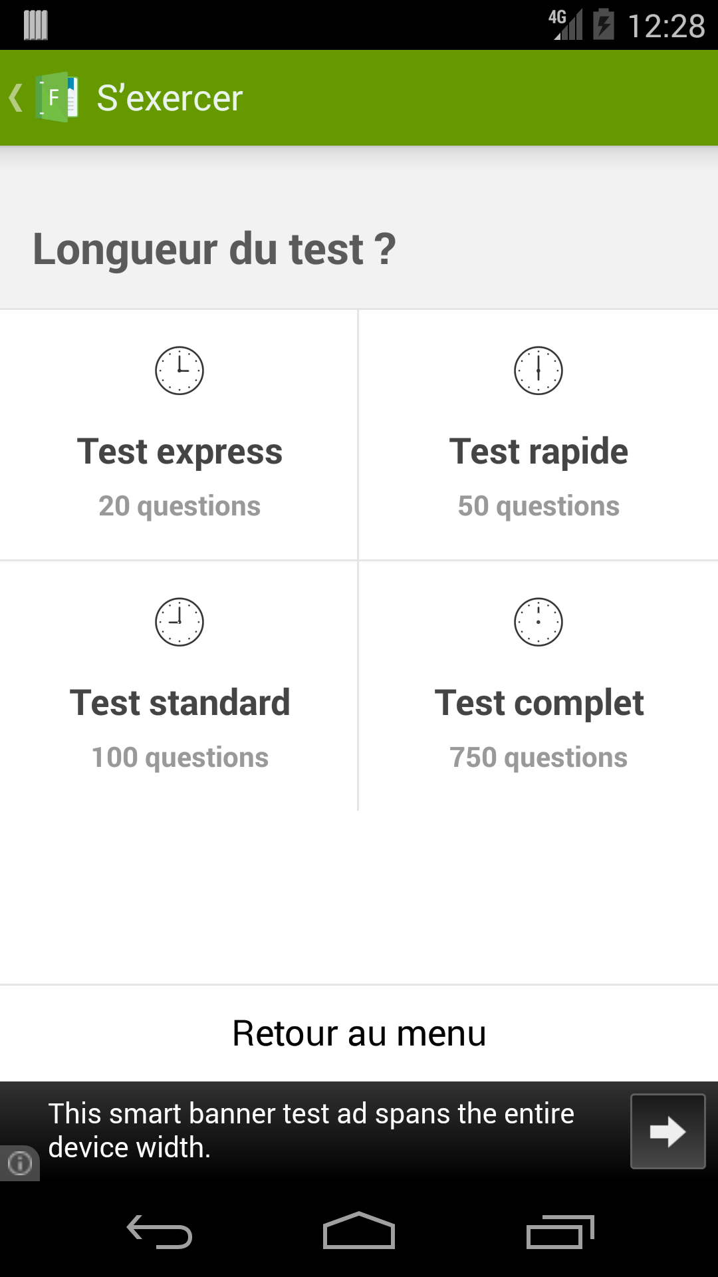
Task: Tap the S'exercer header title
Action: click(170, 98)
